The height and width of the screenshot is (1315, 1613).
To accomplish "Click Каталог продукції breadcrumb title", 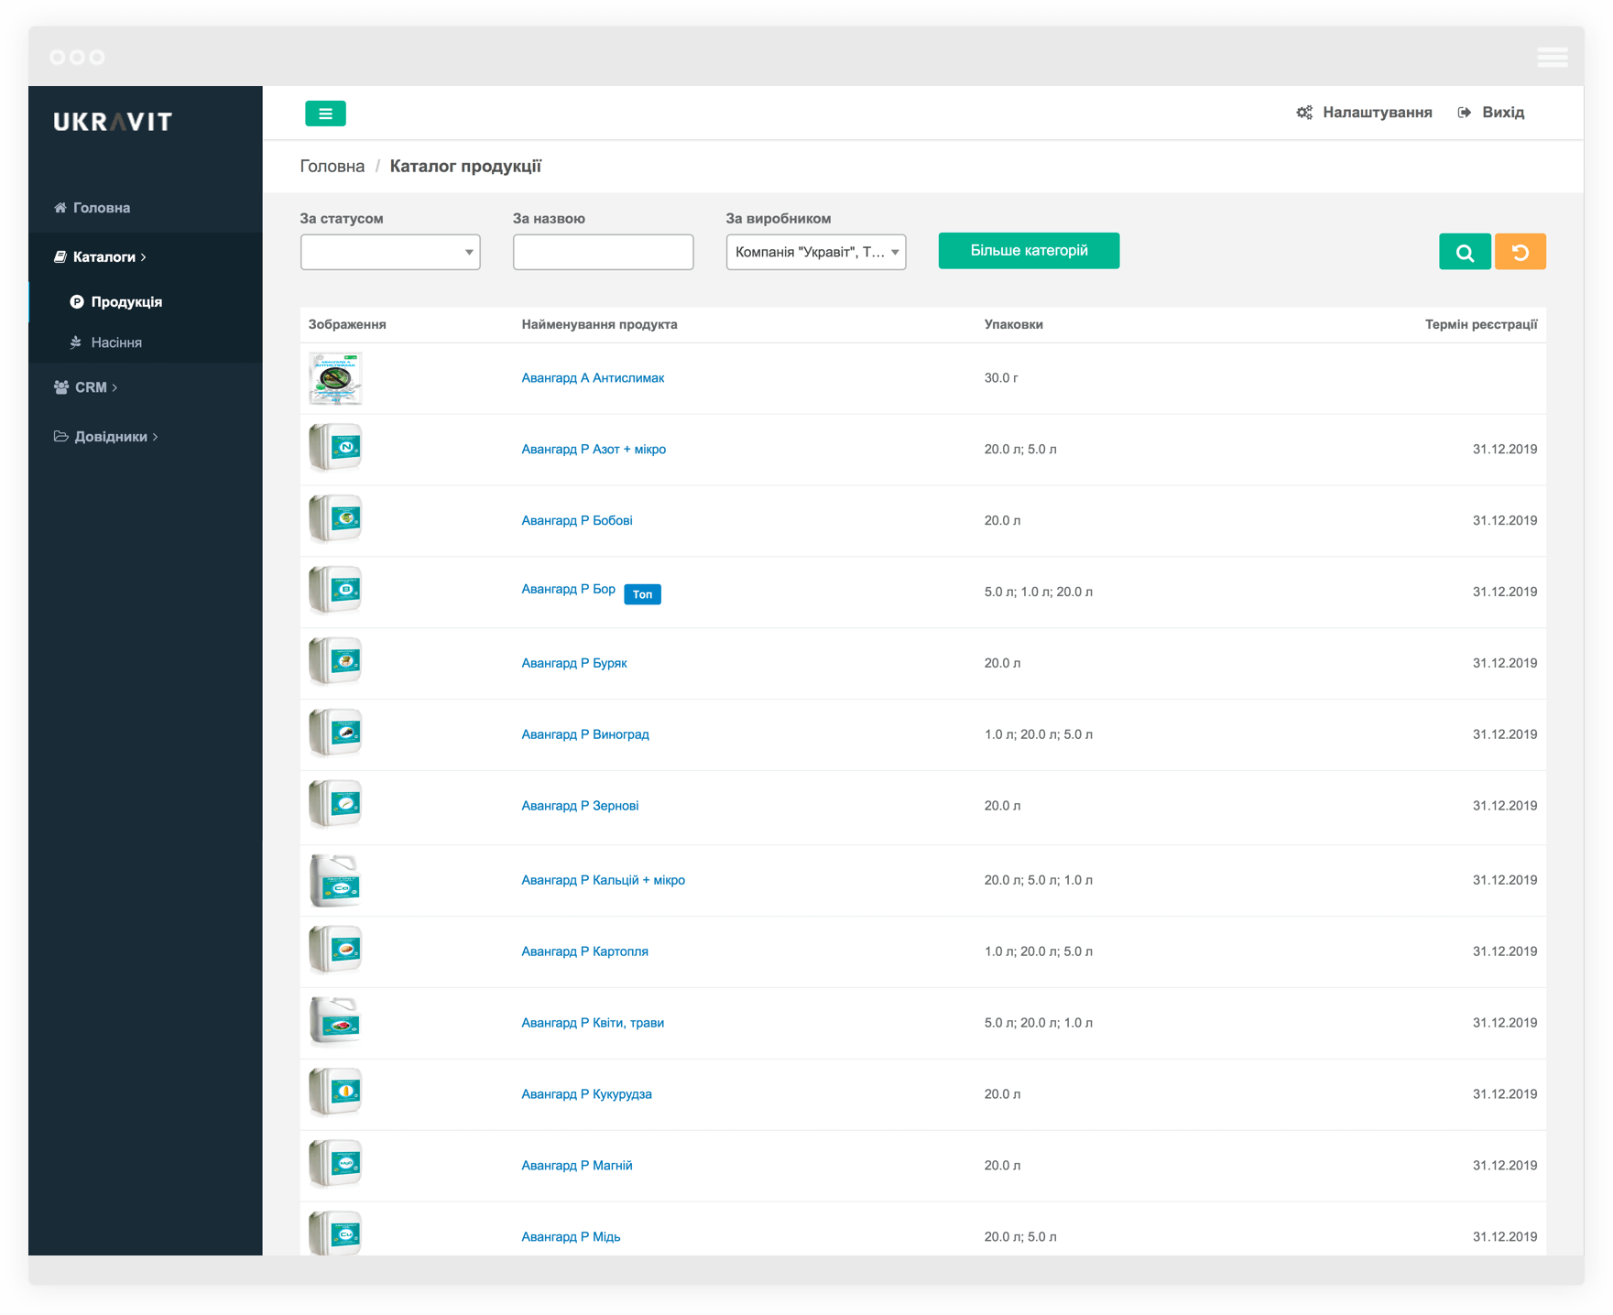I will coord(465,167).
